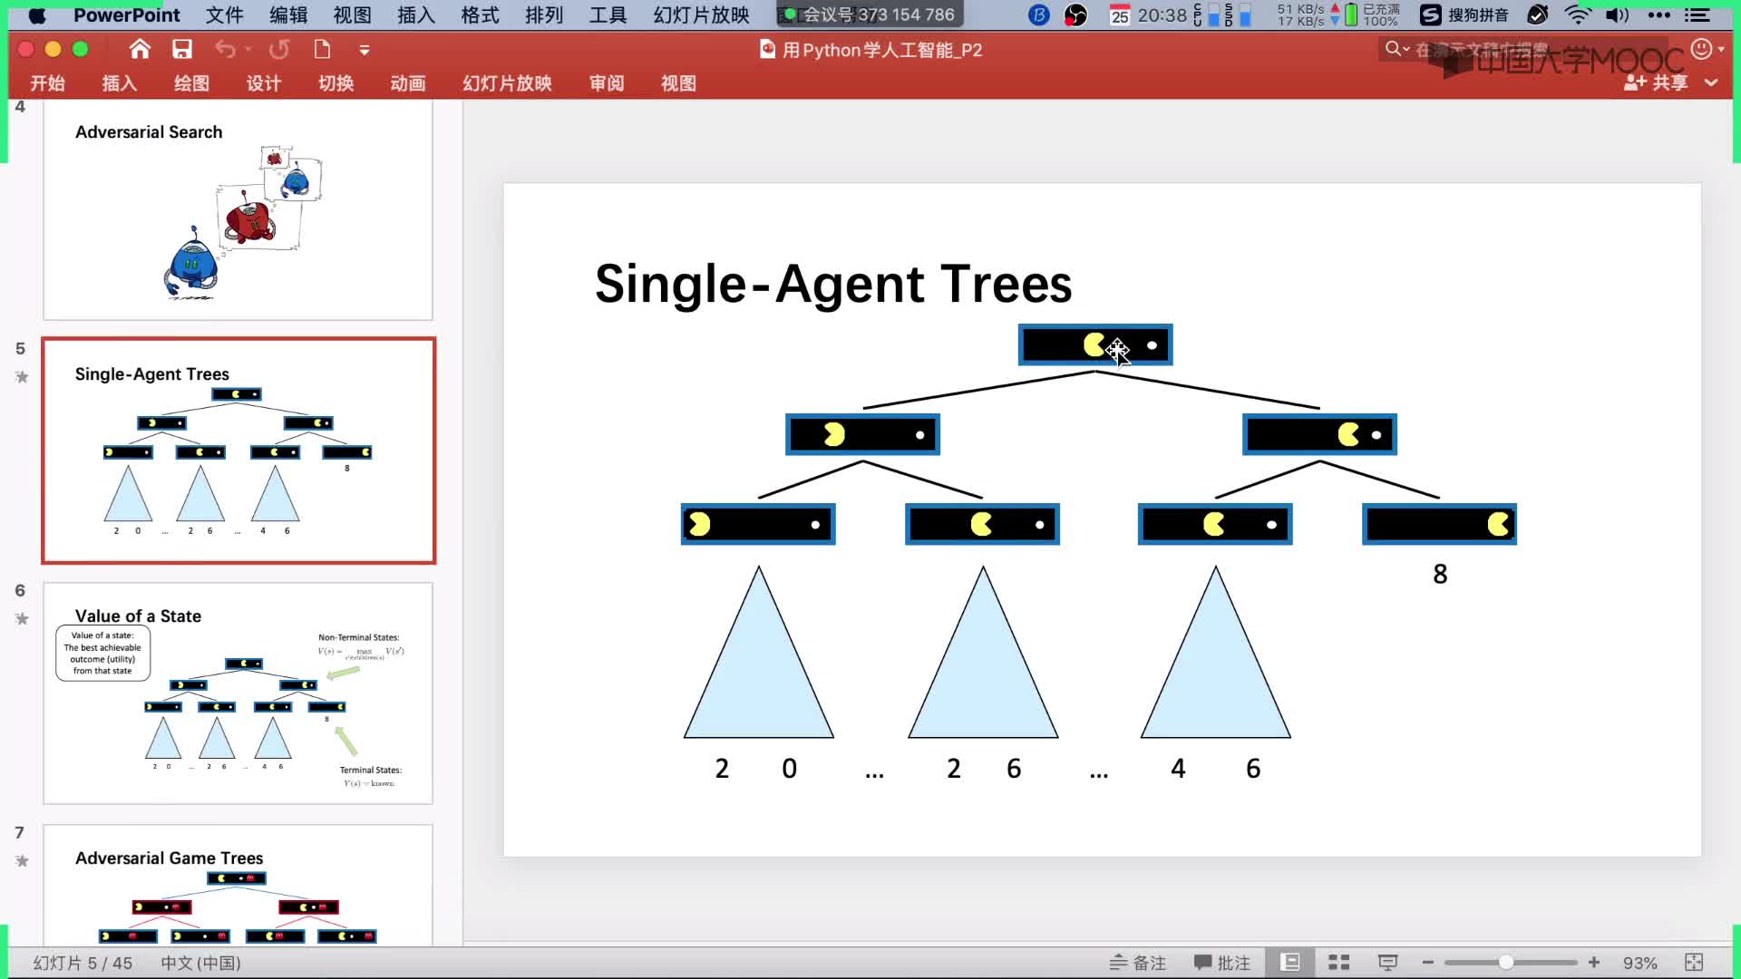
Task: Open the PowerPoint application menu
Action: [127, 15]
